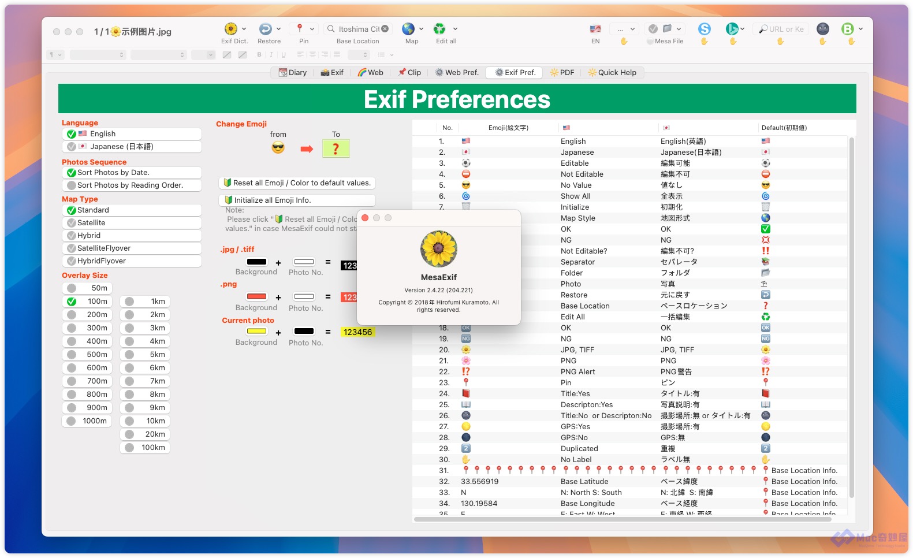
Task: Choose Sort Photos by Reading Order
Action: pos(132,185)
